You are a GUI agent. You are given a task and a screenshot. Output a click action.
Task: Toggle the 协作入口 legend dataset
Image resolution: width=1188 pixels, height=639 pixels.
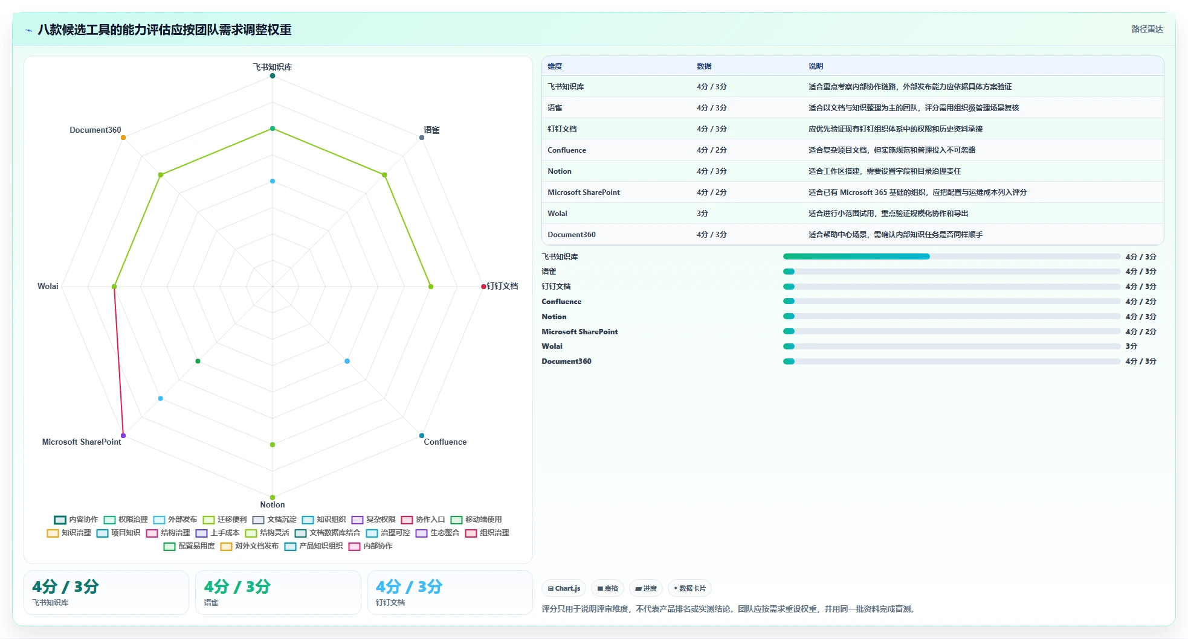pos(423,520)
